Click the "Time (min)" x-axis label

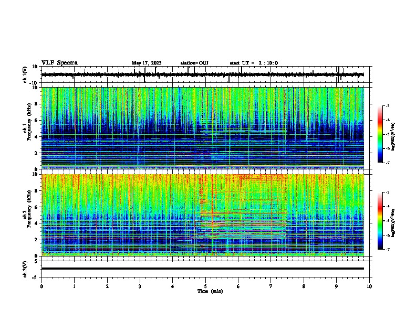tap(210, 291)
